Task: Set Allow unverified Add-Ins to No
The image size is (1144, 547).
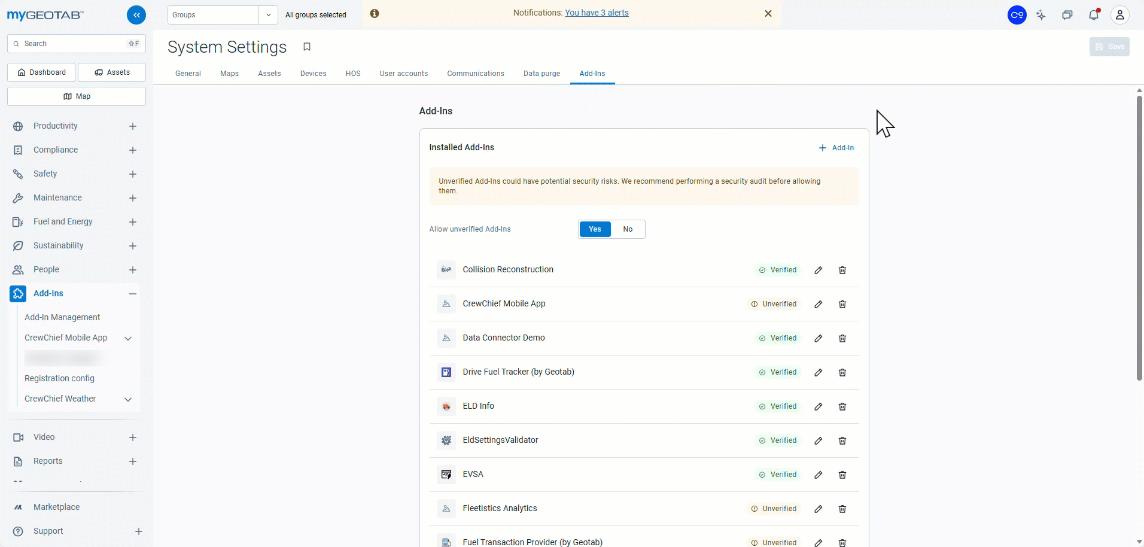Action: 627,229
